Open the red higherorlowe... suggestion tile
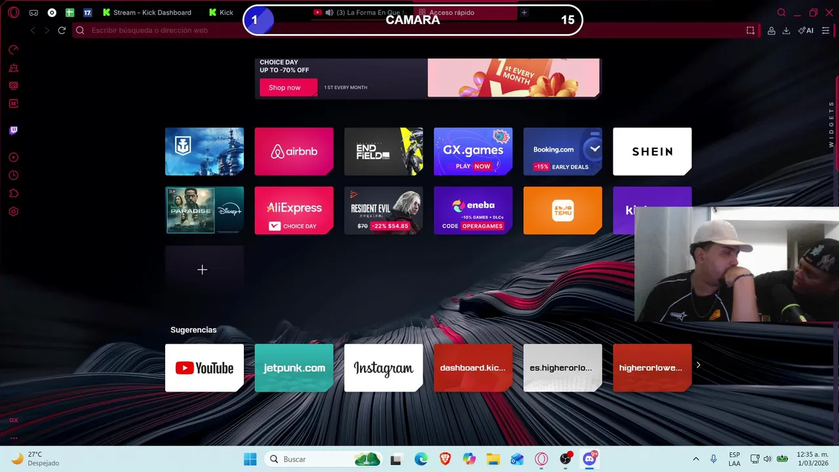 pos(652,368)
